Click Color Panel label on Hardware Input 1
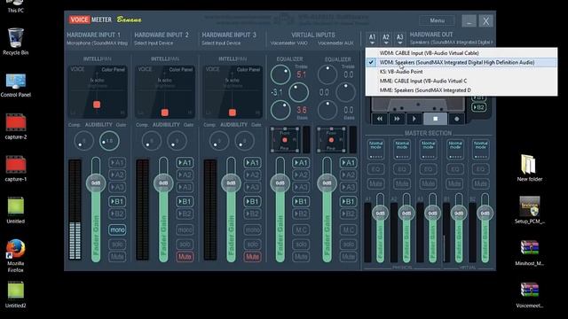568x319 pixels. pos(113,69)
